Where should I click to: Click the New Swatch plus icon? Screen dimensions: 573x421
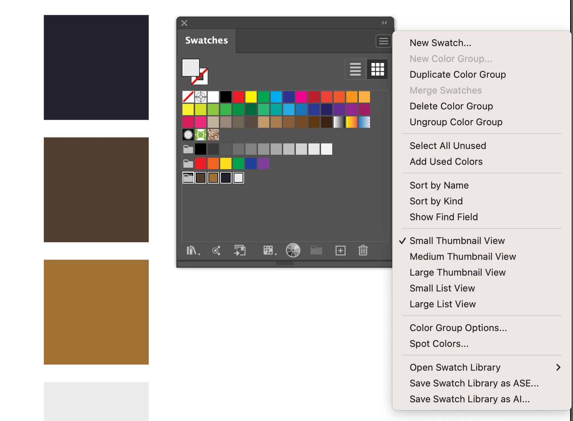340,250
